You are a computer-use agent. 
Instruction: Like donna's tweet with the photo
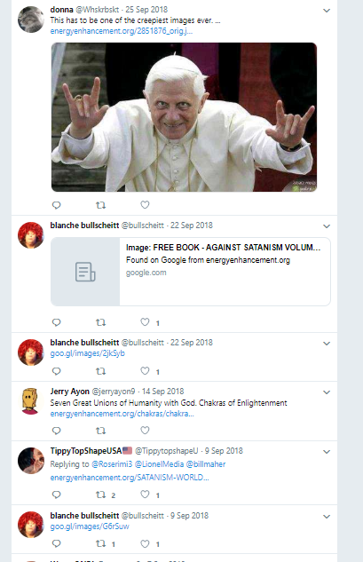(145, 205)
